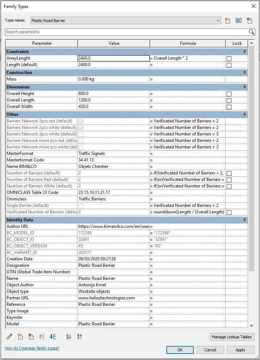Click the rounddown formula cell
The width and height of the screenshot is (260, 360).
[187, 212]
